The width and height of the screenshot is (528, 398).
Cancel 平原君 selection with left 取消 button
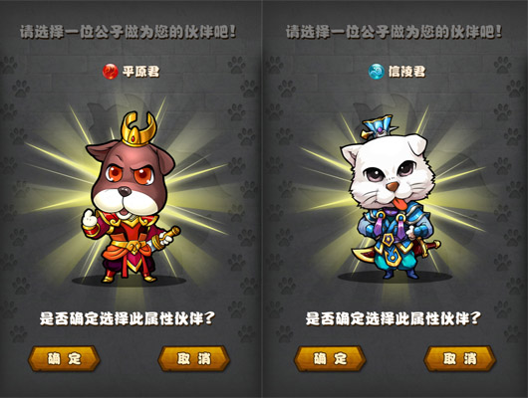pos(194,358)
